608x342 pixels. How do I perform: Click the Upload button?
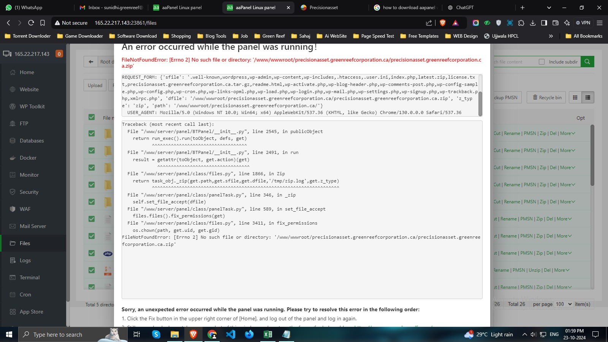point(95,85)
